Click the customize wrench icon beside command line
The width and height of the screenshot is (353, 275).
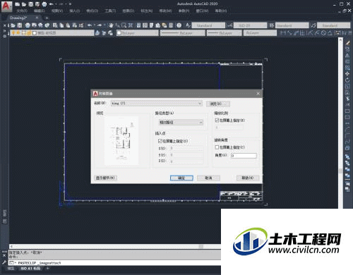4,262
